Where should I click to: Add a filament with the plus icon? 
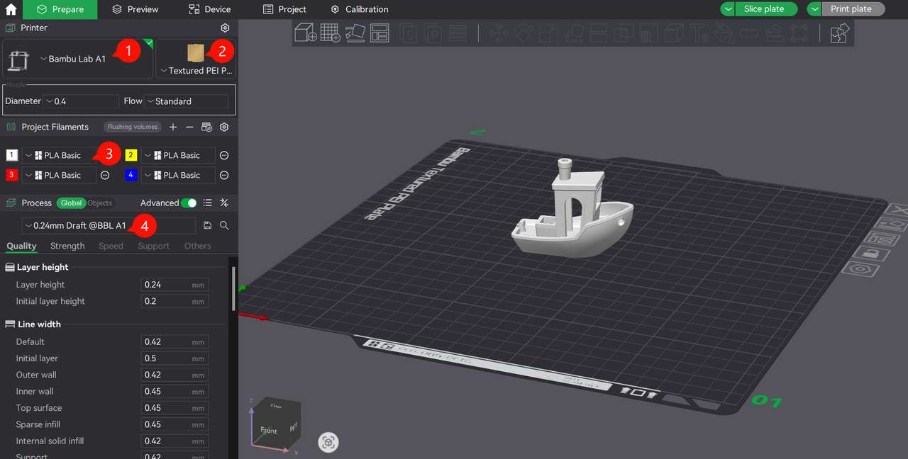[x=173, y=127]
